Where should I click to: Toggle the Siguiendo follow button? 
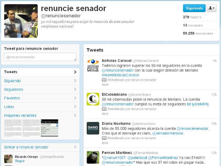(194, 8)
